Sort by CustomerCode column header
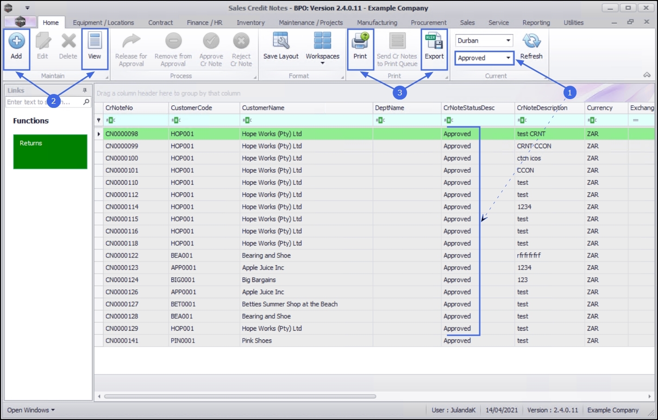The width and height of the screenshot is (658, 420). tap(204, 108)
